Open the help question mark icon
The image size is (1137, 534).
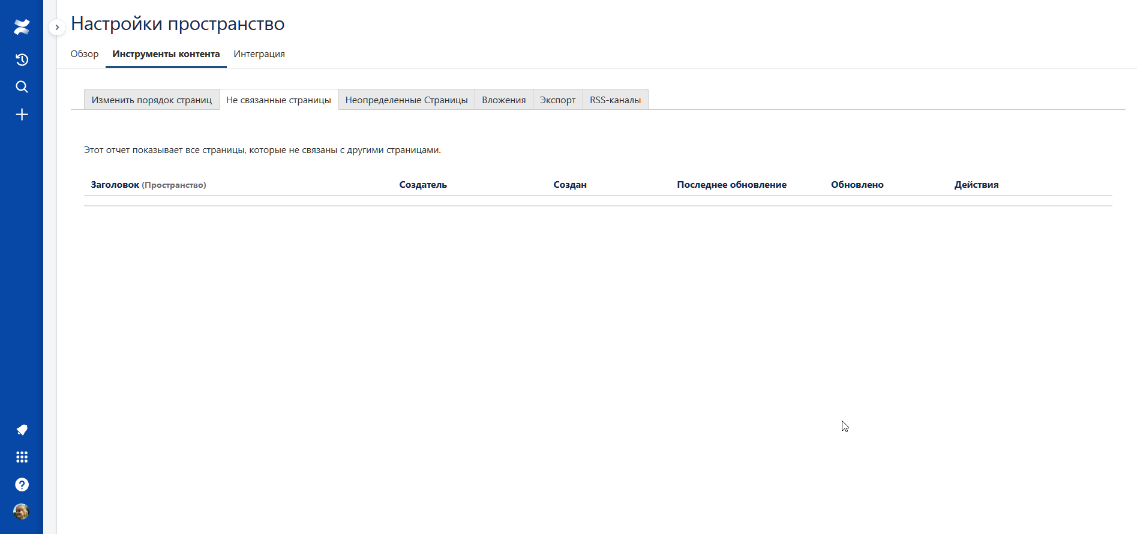[x=22, y=485]
